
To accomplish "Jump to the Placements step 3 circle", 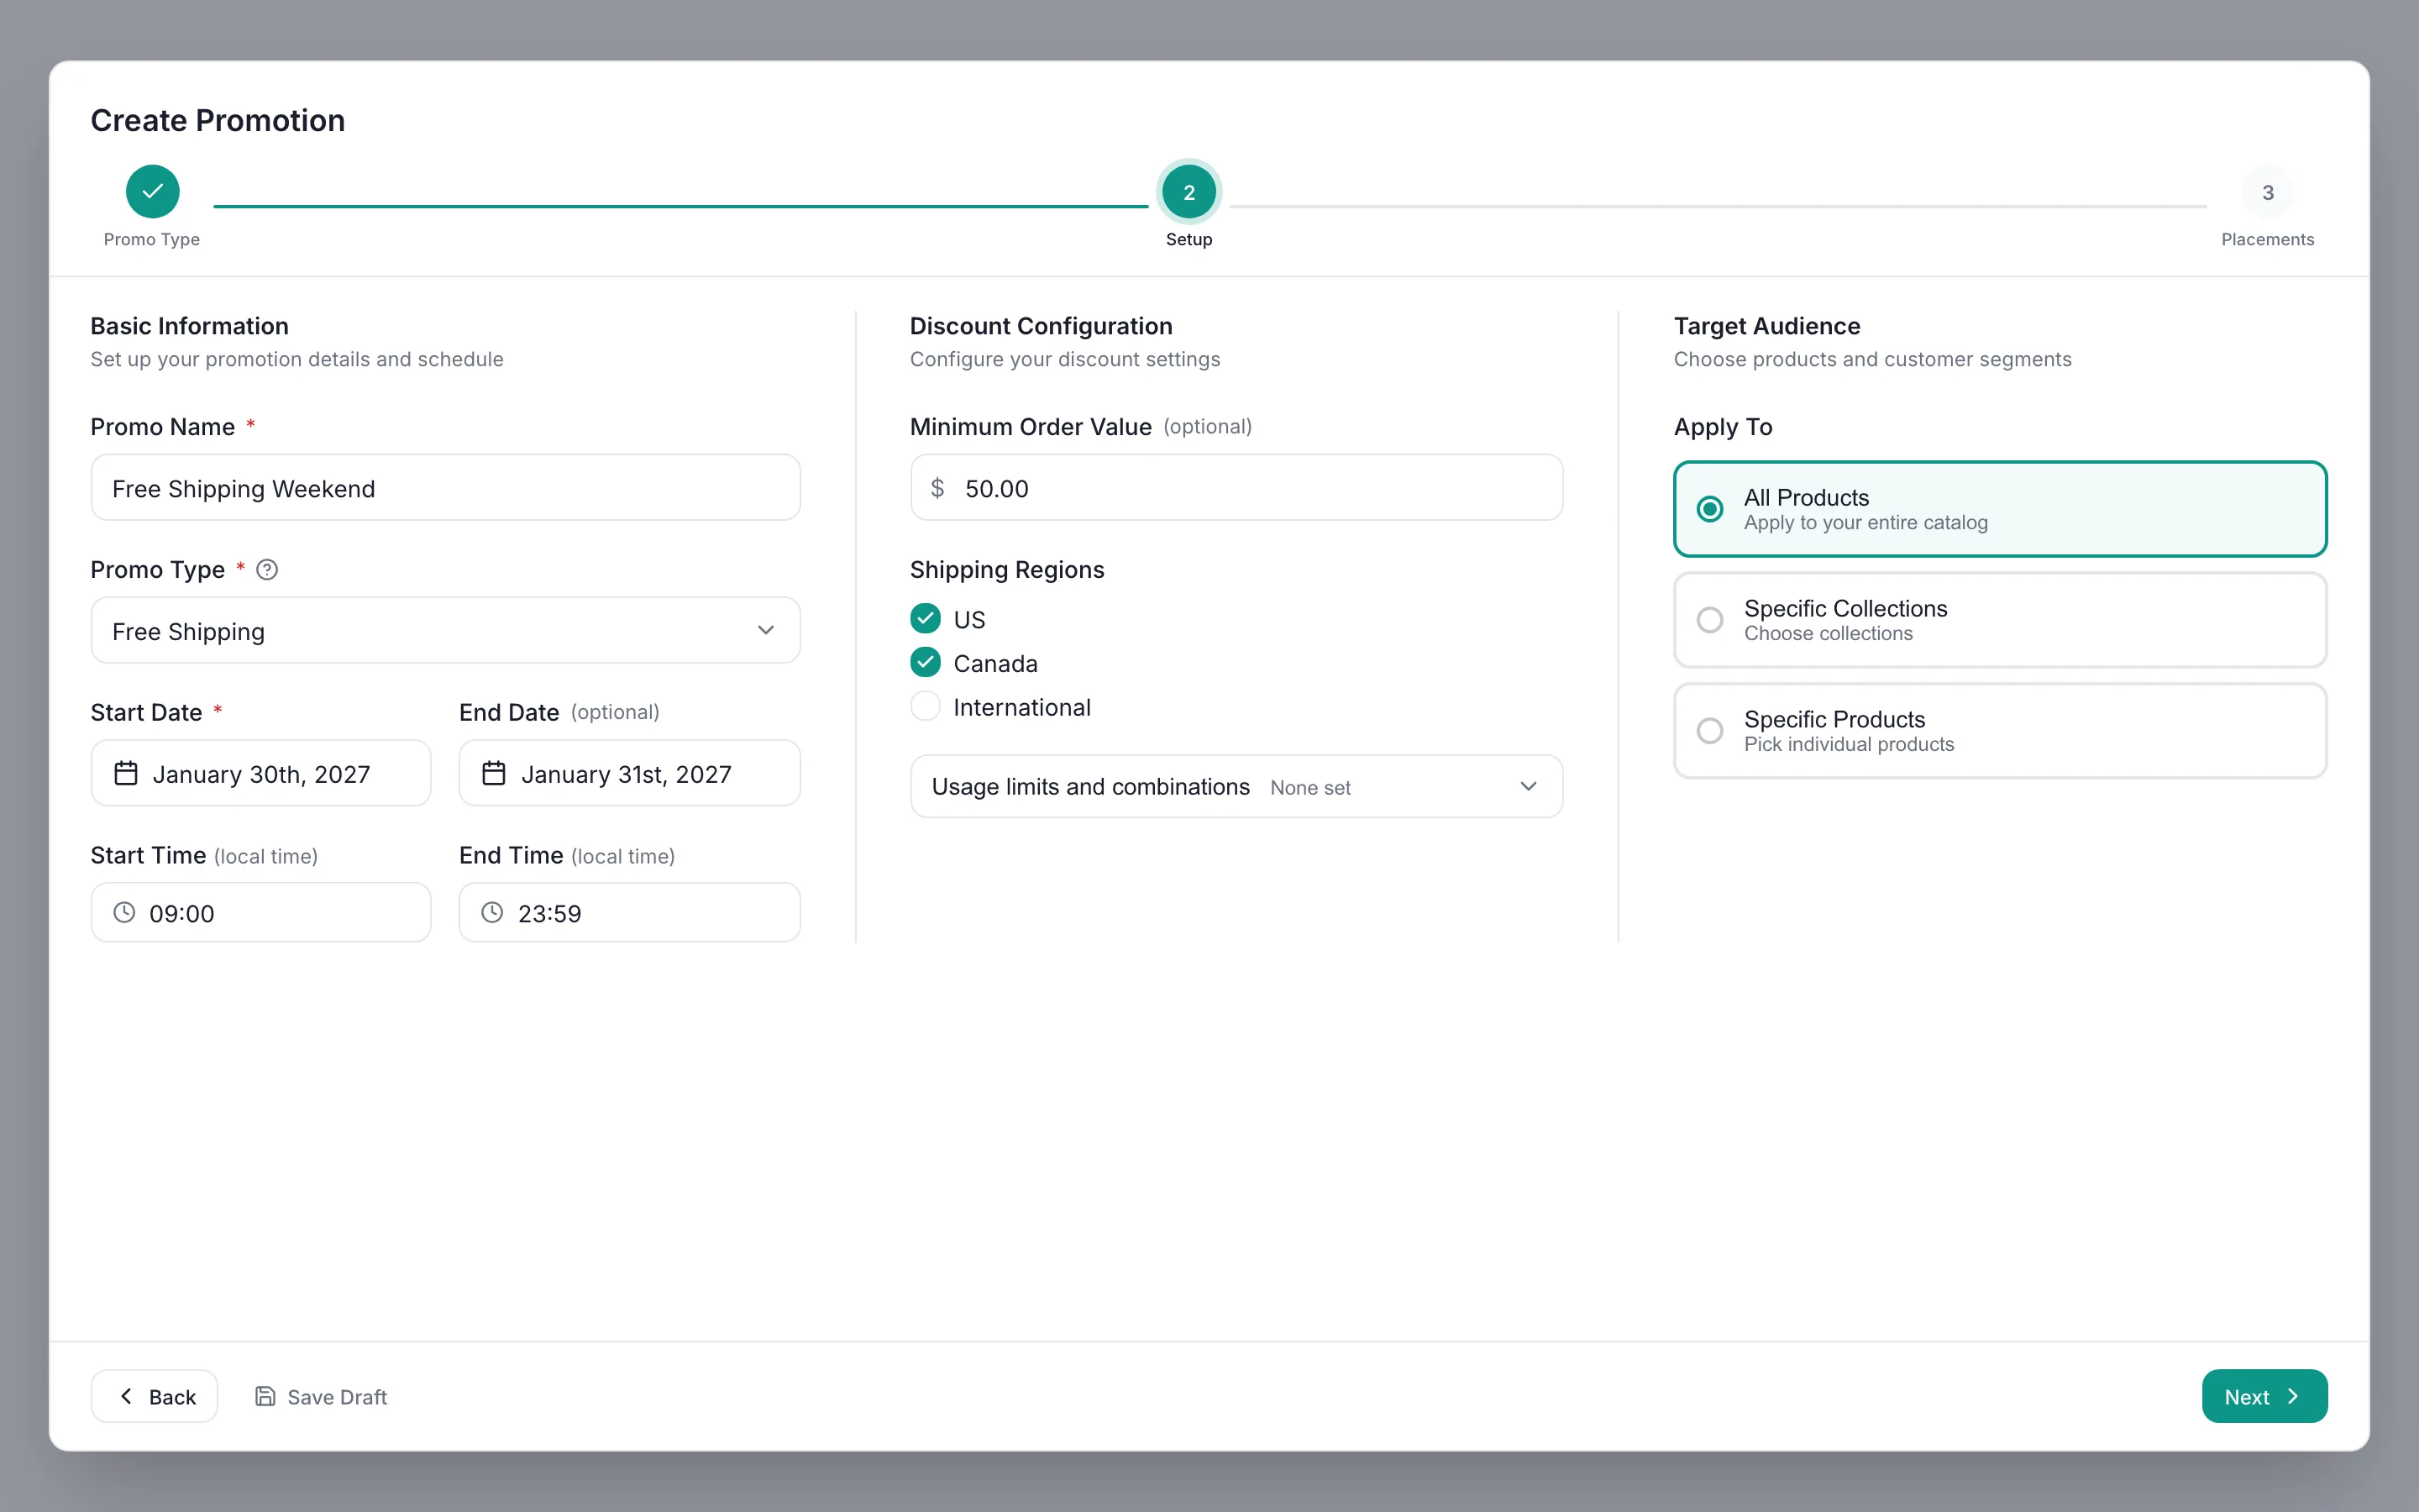I will 2267,191.
